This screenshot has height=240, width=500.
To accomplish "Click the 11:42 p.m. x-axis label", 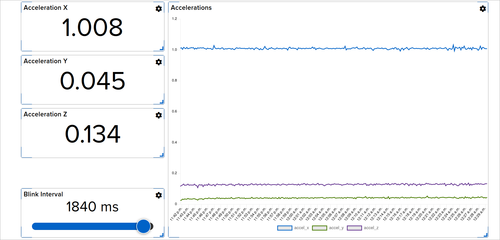I will click(176, 214).
